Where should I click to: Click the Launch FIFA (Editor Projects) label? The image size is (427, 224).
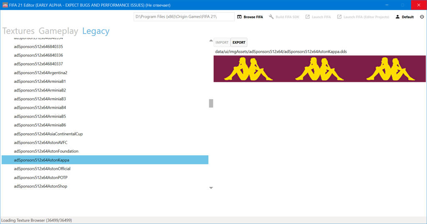click(366, 17)
